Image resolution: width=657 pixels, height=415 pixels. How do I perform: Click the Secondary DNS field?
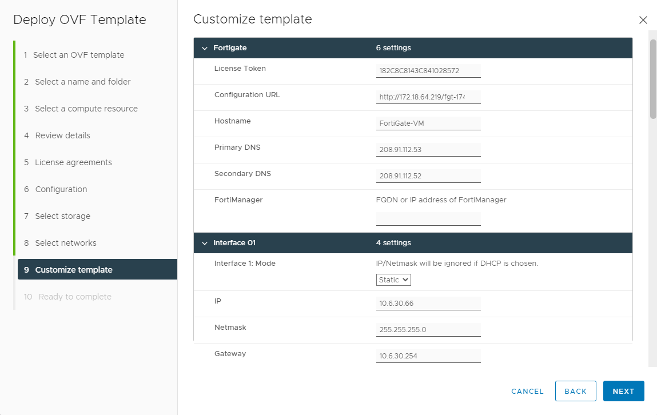(x=428, y=175)
